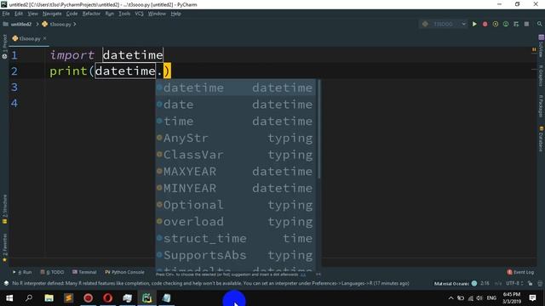Viewport: 545px width, 306px height.
Task: Choose 'datetime' class completion suggestion
Action: point(236,88)
